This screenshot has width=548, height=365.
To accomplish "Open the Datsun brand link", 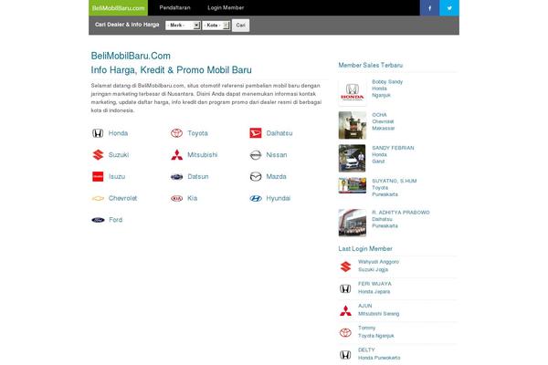I will [198, 176].
